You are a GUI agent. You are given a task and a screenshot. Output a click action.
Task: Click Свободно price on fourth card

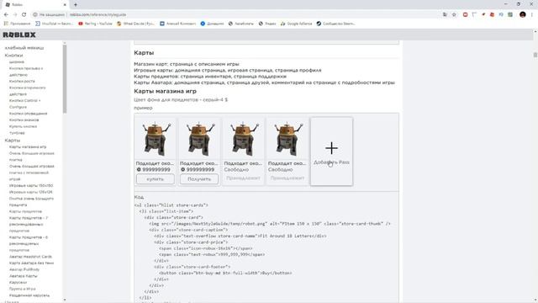pos(280,170)
